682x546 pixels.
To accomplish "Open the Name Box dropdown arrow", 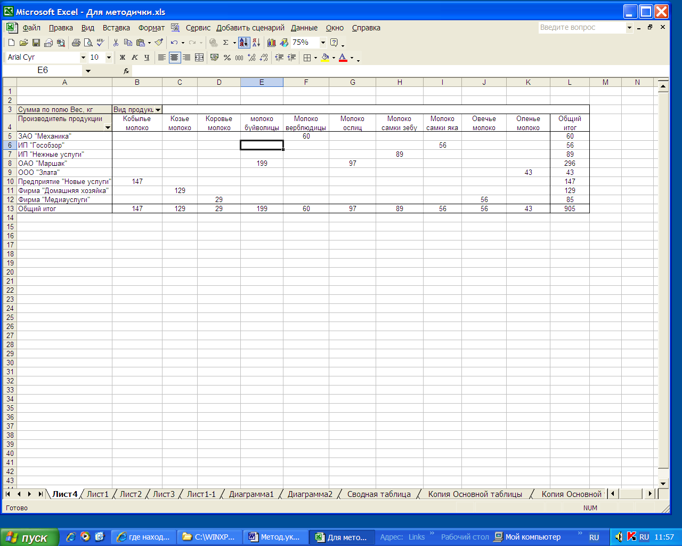I will point(88,70).
